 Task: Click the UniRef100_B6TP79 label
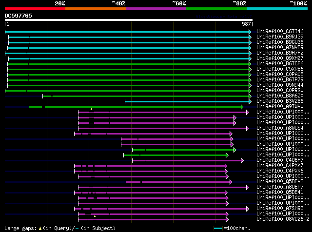[280, 80]
